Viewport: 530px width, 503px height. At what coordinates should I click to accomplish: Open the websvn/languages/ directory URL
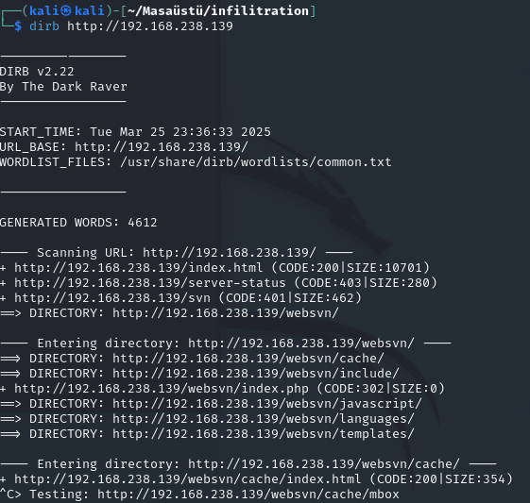(264, 419)
